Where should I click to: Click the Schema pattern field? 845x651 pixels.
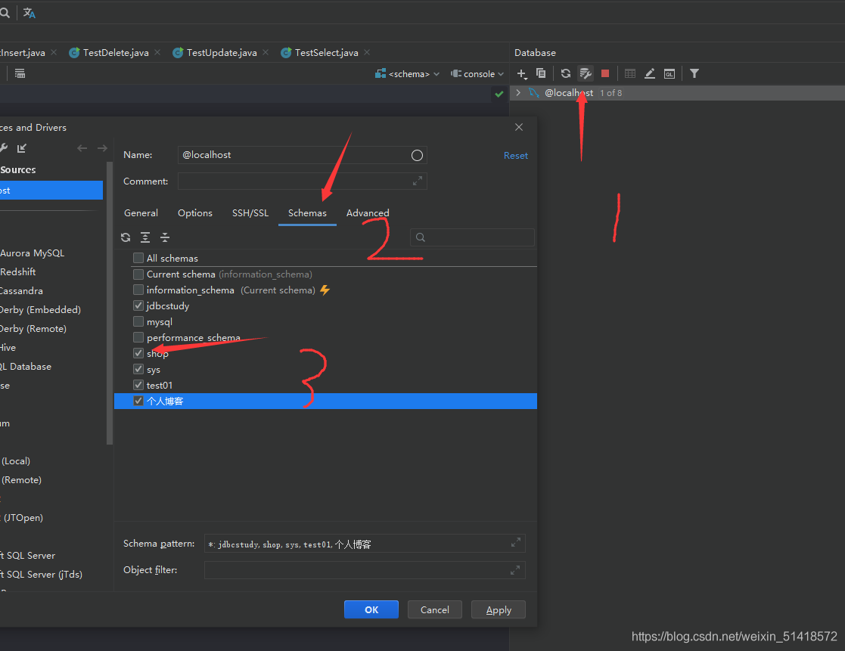365,544
